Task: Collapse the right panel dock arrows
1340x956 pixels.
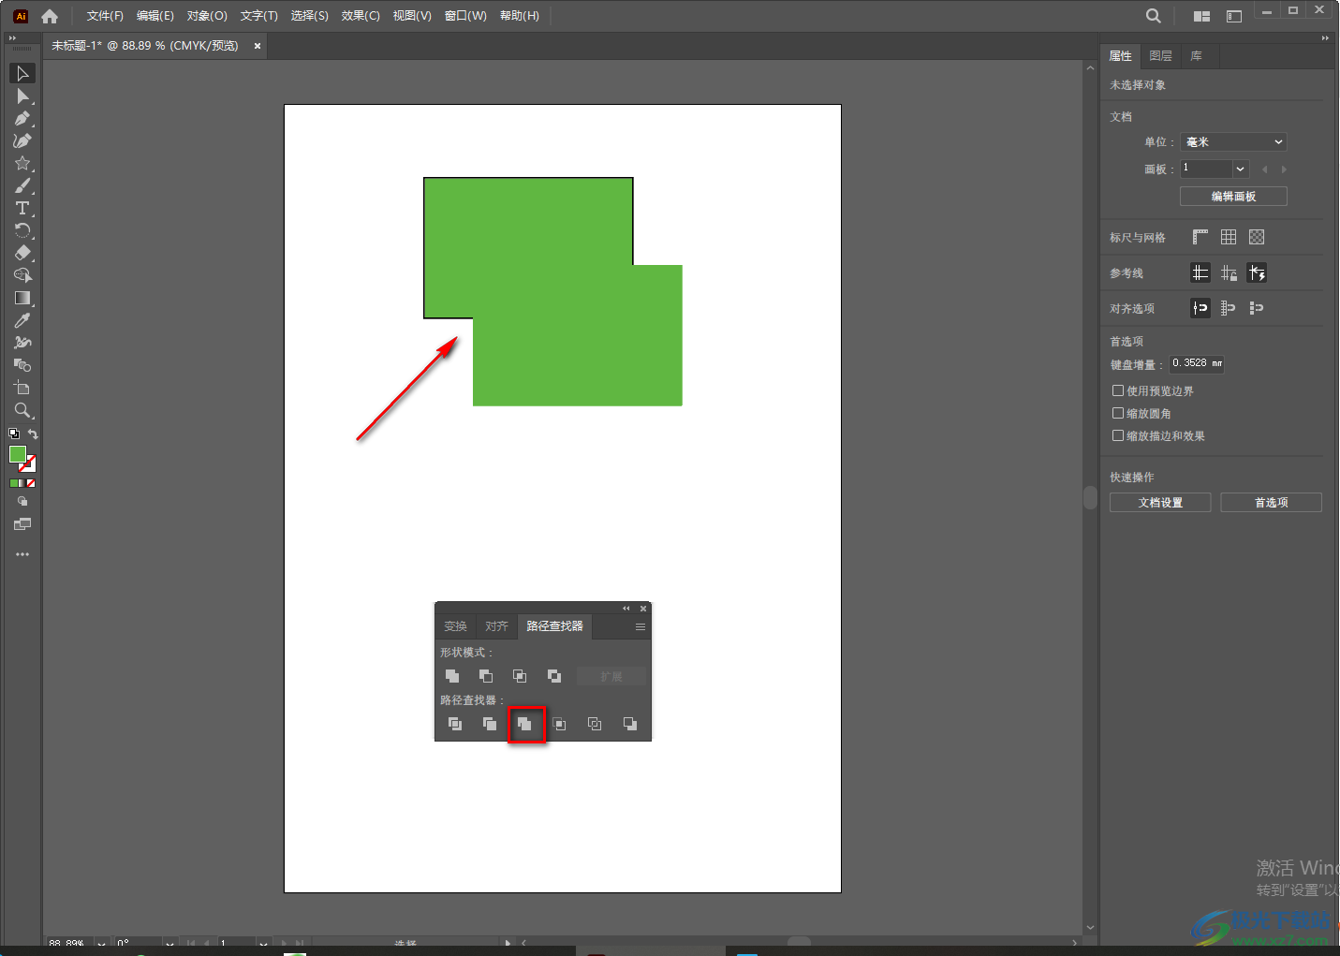Action: (x=1325, y=38)
